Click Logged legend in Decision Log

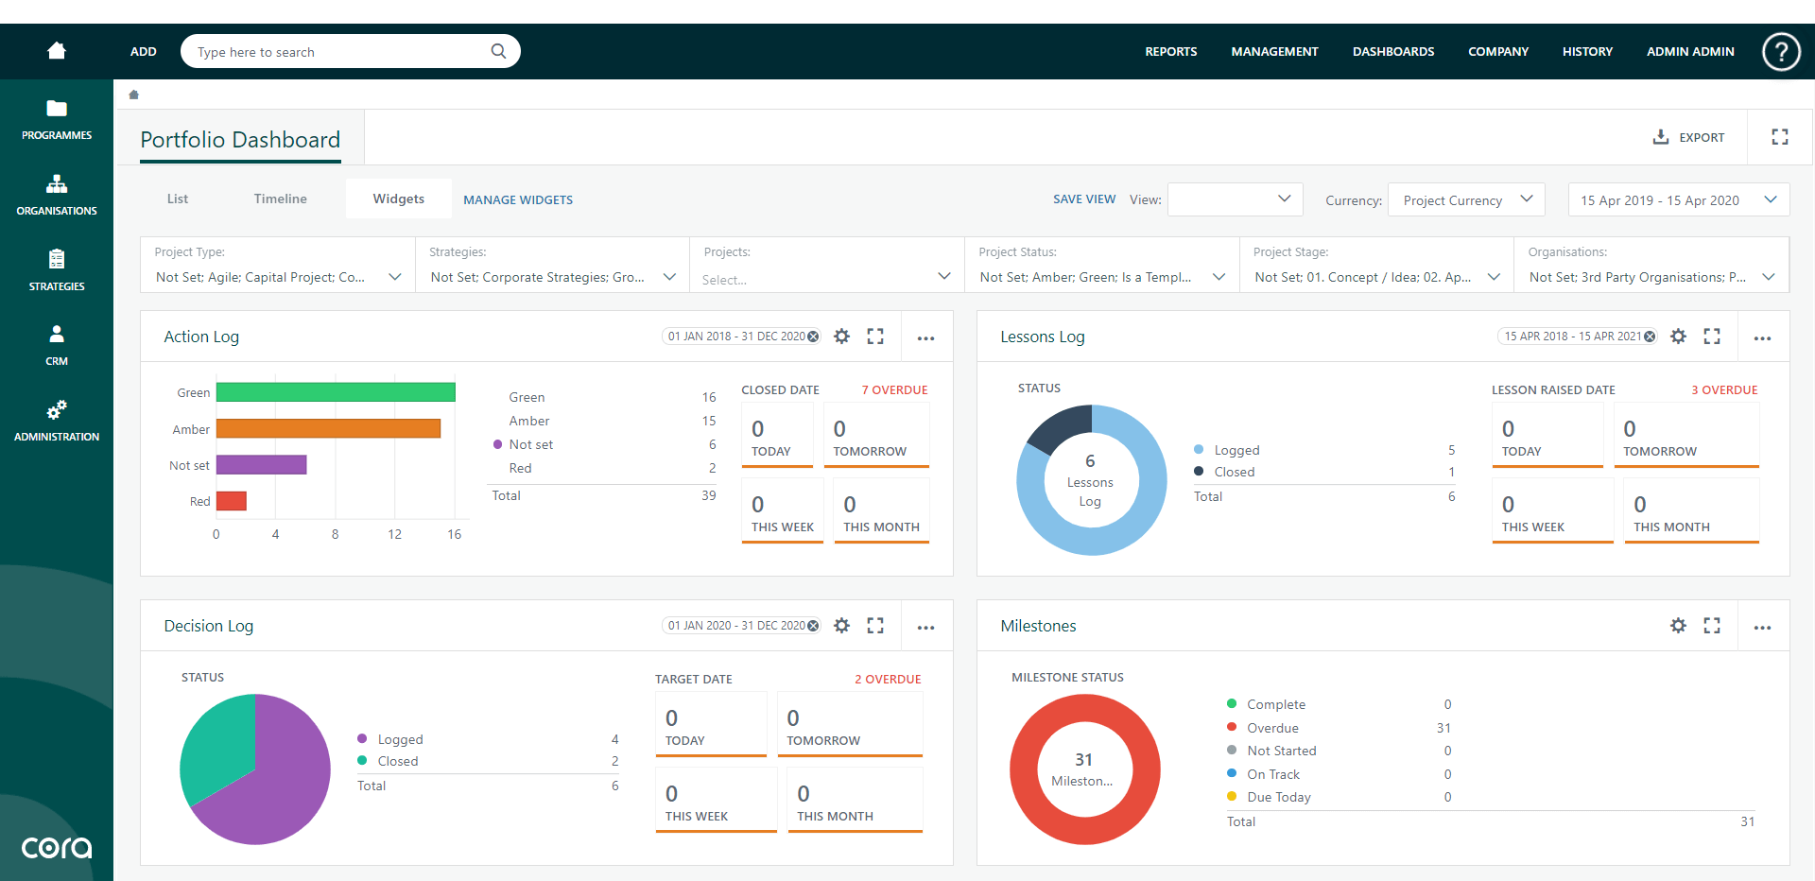click(x=400, y=739)
